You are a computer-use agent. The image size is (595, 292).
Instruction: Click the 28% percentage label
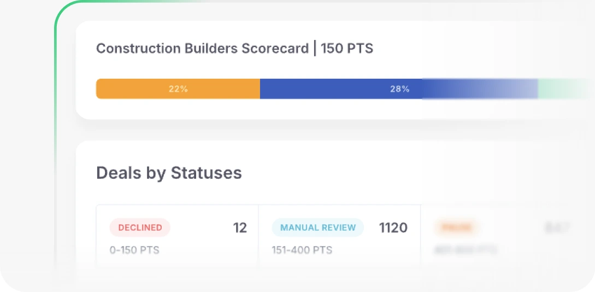coord(399,89)
